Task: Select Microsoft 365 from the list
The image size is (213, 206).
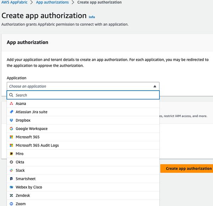Action: 28,137
